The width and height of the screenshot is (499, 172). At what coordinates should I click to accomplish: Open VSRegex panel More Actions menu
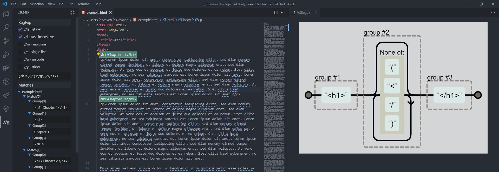point(493,12)
